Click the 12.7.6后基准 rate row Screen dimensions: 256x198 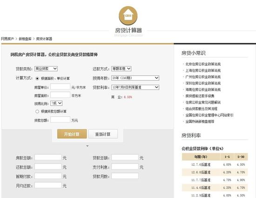(215, 164)
